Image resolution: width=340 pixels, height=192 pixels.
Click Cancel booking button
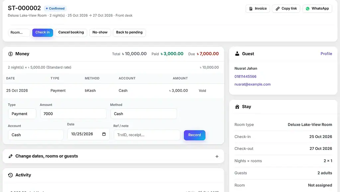click(x=71, y=32)
